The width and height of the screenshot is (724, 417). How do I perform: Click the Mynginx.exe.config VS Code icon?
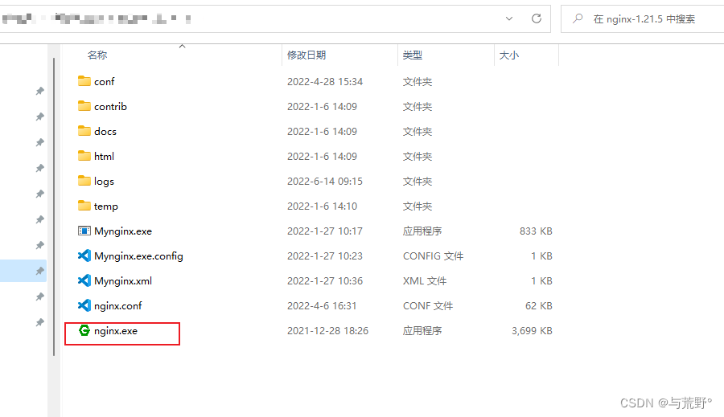(84, 256)
